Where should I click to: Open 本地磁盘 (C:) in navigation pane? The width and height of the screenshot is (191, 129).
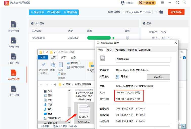pos(52,118)
